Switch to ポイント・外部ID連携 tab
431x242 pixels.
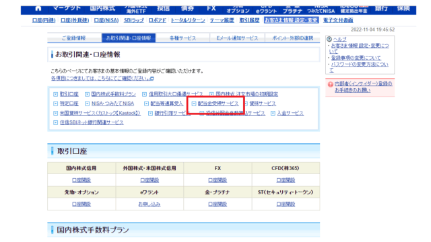(292, 38)
